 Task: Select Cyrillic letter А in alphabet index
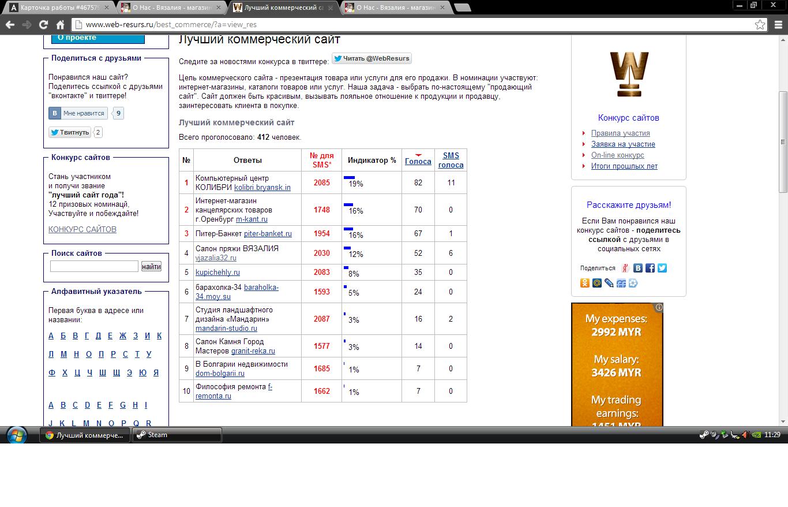click(51, 335)
